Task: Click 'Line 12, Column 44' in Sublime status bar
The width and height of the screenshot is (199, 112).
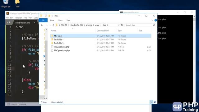Action: [x=19, y=105]
